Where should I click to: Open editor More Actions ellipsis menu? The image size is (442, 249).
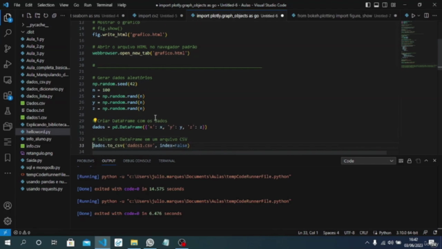[434, 15]
